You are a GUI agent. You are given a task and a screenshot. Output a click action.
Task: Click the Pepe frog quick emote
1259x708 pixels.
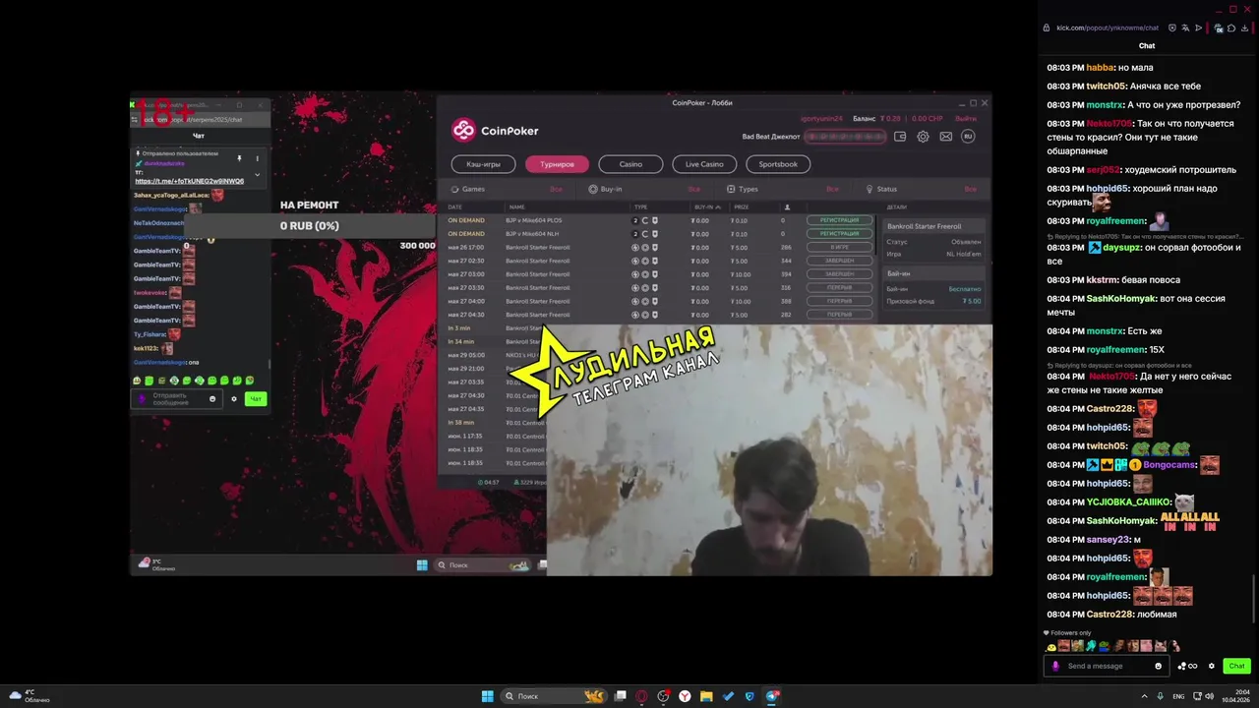(x=1104, y=646)
